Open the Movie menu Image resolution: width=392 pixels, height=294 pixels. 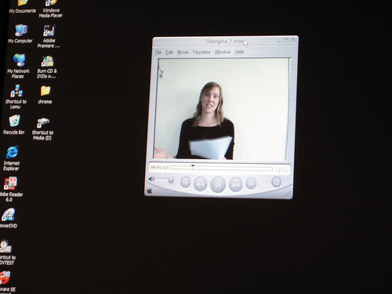coord(183,53)
